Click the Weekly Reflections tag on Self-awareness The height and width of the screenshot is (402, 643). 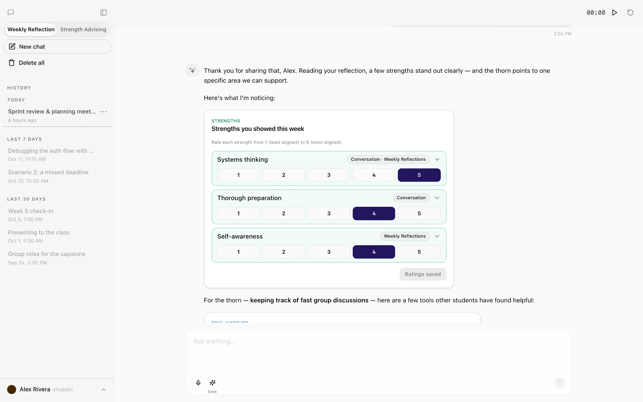[404, 236]
